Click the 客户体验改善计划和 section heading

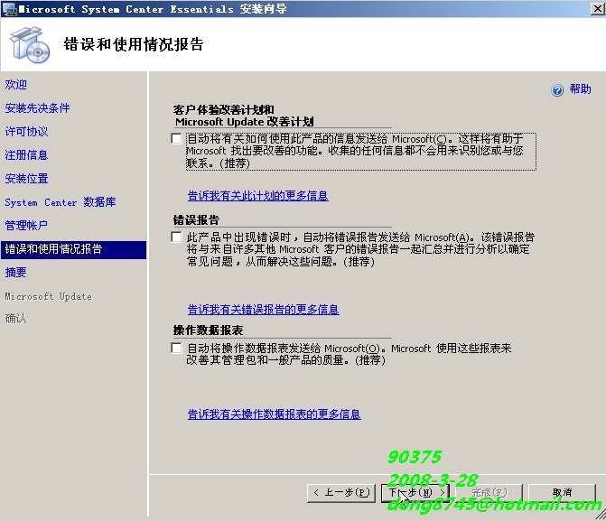pos(223,110)
